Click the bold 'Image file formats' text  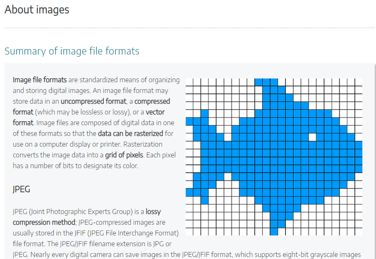(40, 80)
